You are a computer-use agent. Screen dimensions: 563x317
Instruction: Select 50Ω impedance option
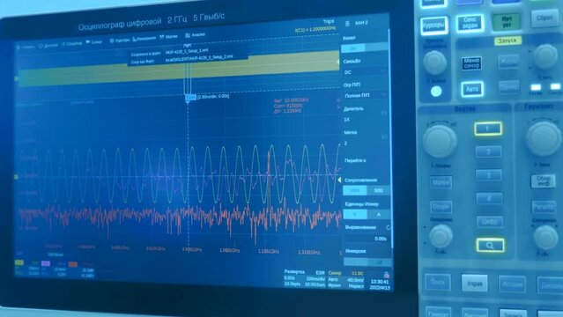click(x=379, y=190)
